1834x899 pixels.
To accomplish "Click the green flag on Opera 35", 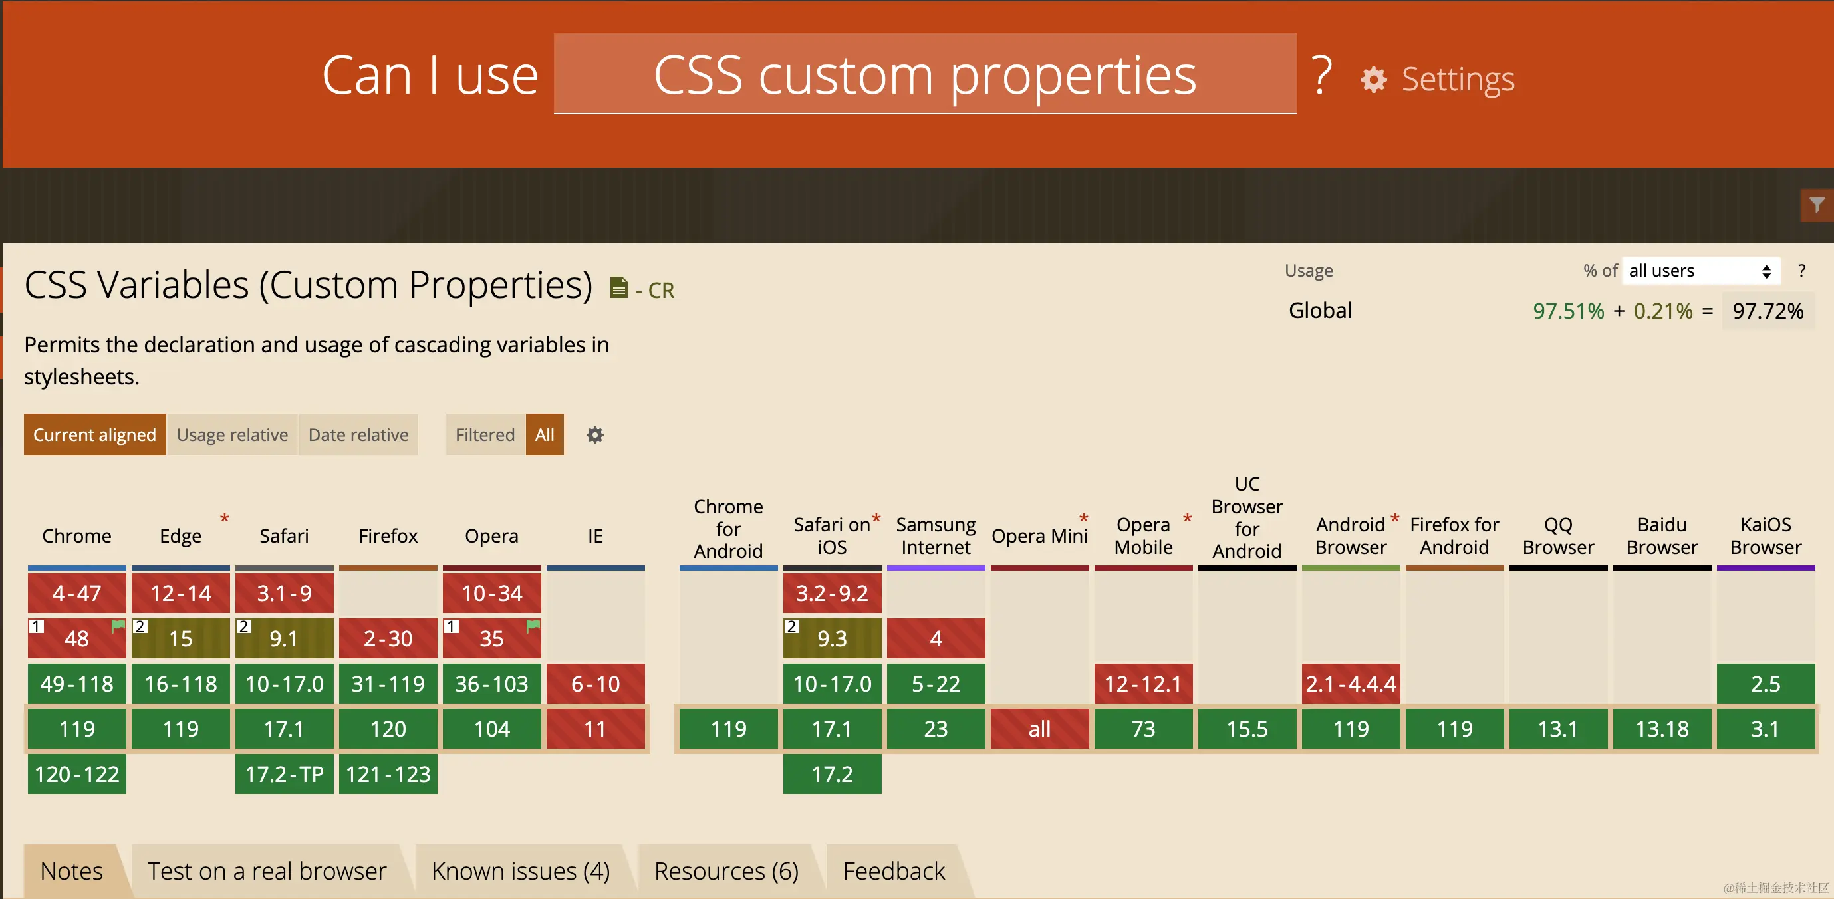I will 533,626.
